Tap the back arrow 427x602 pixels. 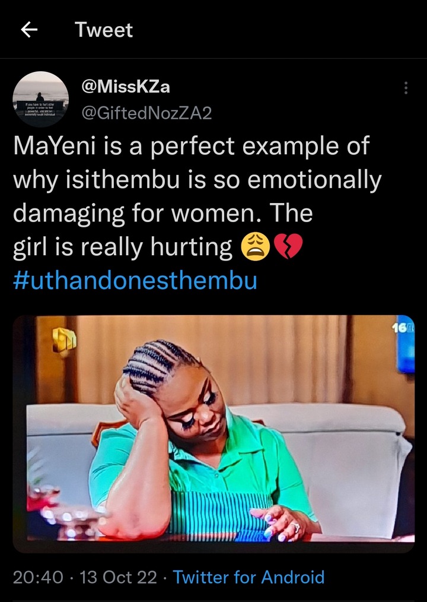[x=29, y=30]
